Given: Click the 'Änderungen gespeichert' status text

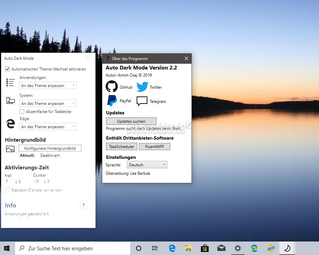Looking at the screenshot, I should 27,214.
